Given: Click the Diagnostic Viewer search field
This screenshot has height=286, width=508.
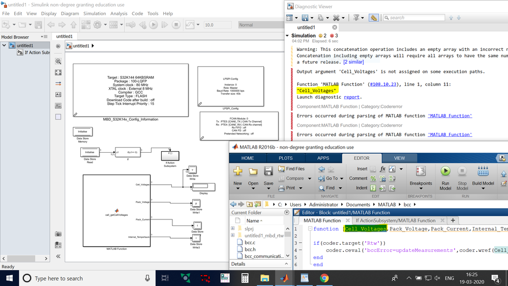Looking at the screenshot, I should (x=414, y=18).
